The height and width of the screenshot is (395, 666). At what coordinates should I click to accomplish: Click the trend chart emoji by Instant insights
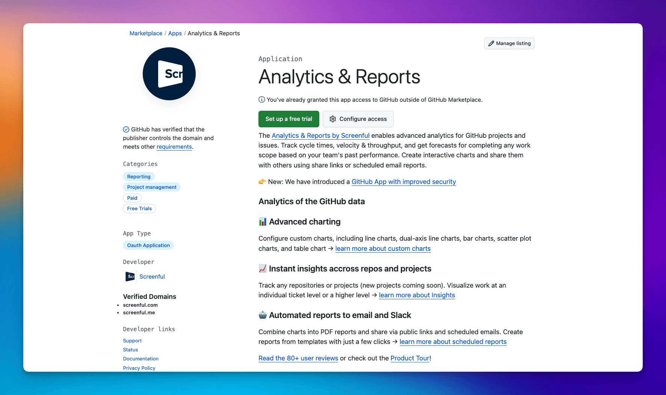click(x=263, y=268)
